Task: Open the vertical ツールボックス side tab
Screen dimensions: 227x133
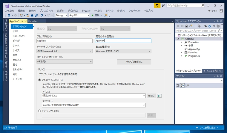Action: pos(6,25)
